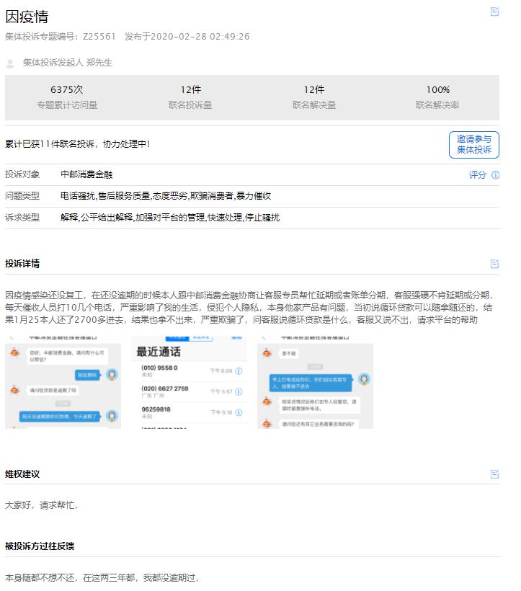Click the 诉求类型 value starting 解释,公平给出解释
This screenshot has width=521, height=591.
click(x=170, y=218)
